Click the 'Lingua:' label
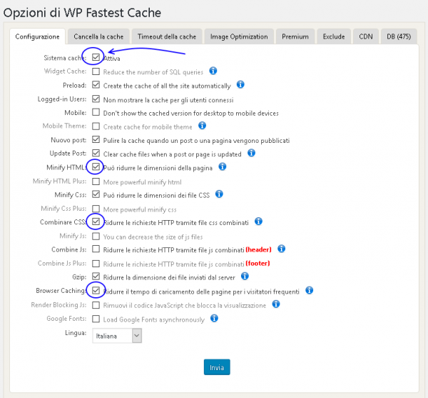 pyautogui.click(x=76, y=333)
